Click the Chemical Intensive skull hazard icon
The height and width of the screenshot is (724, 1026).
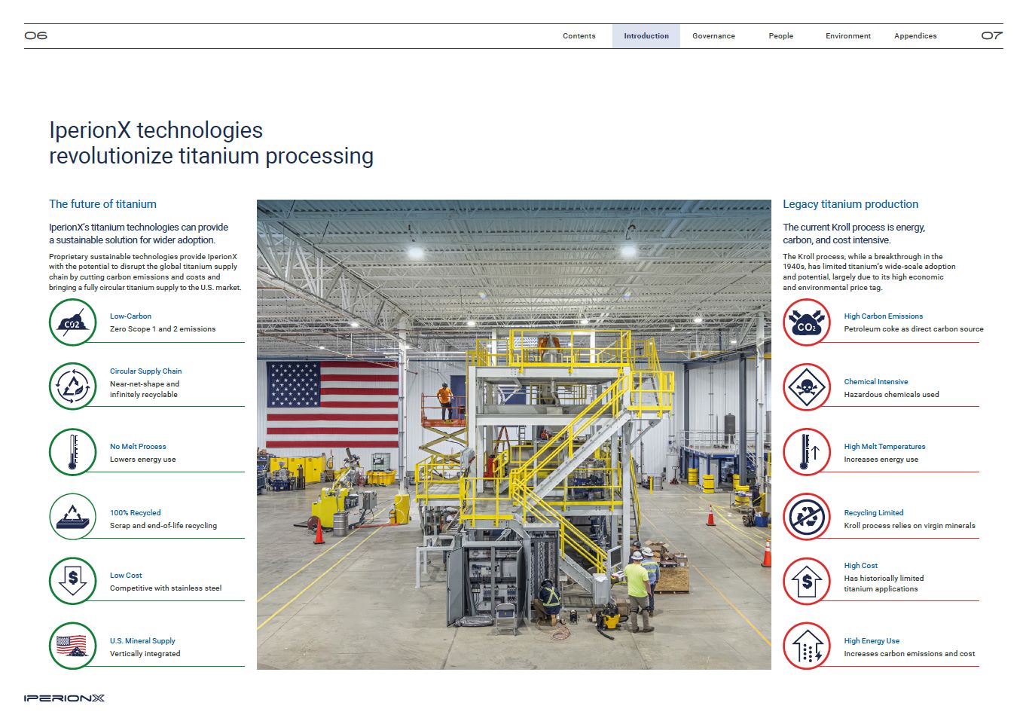click(806, 387)
